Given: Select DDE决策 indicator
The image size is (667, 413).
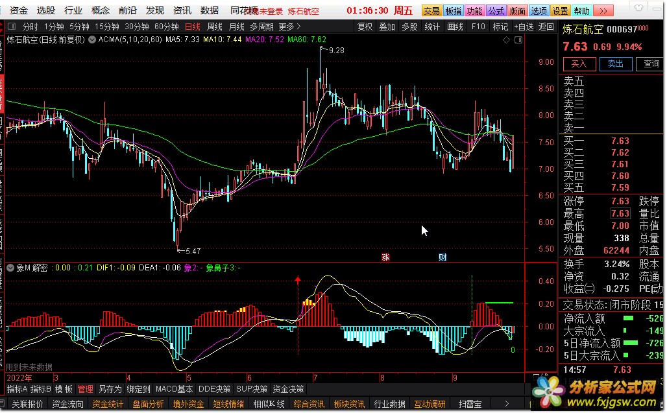Looking at the screenshot, I should click(215, 389).
